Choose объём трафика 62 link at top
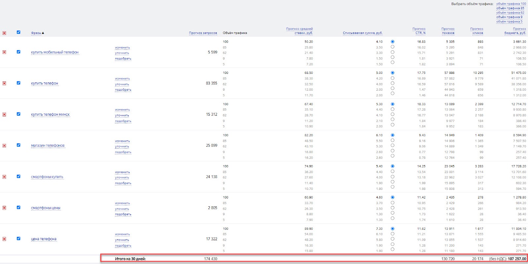Image resolution: width=528 pixels, height=264 pixels. click(x=510, y=13)
